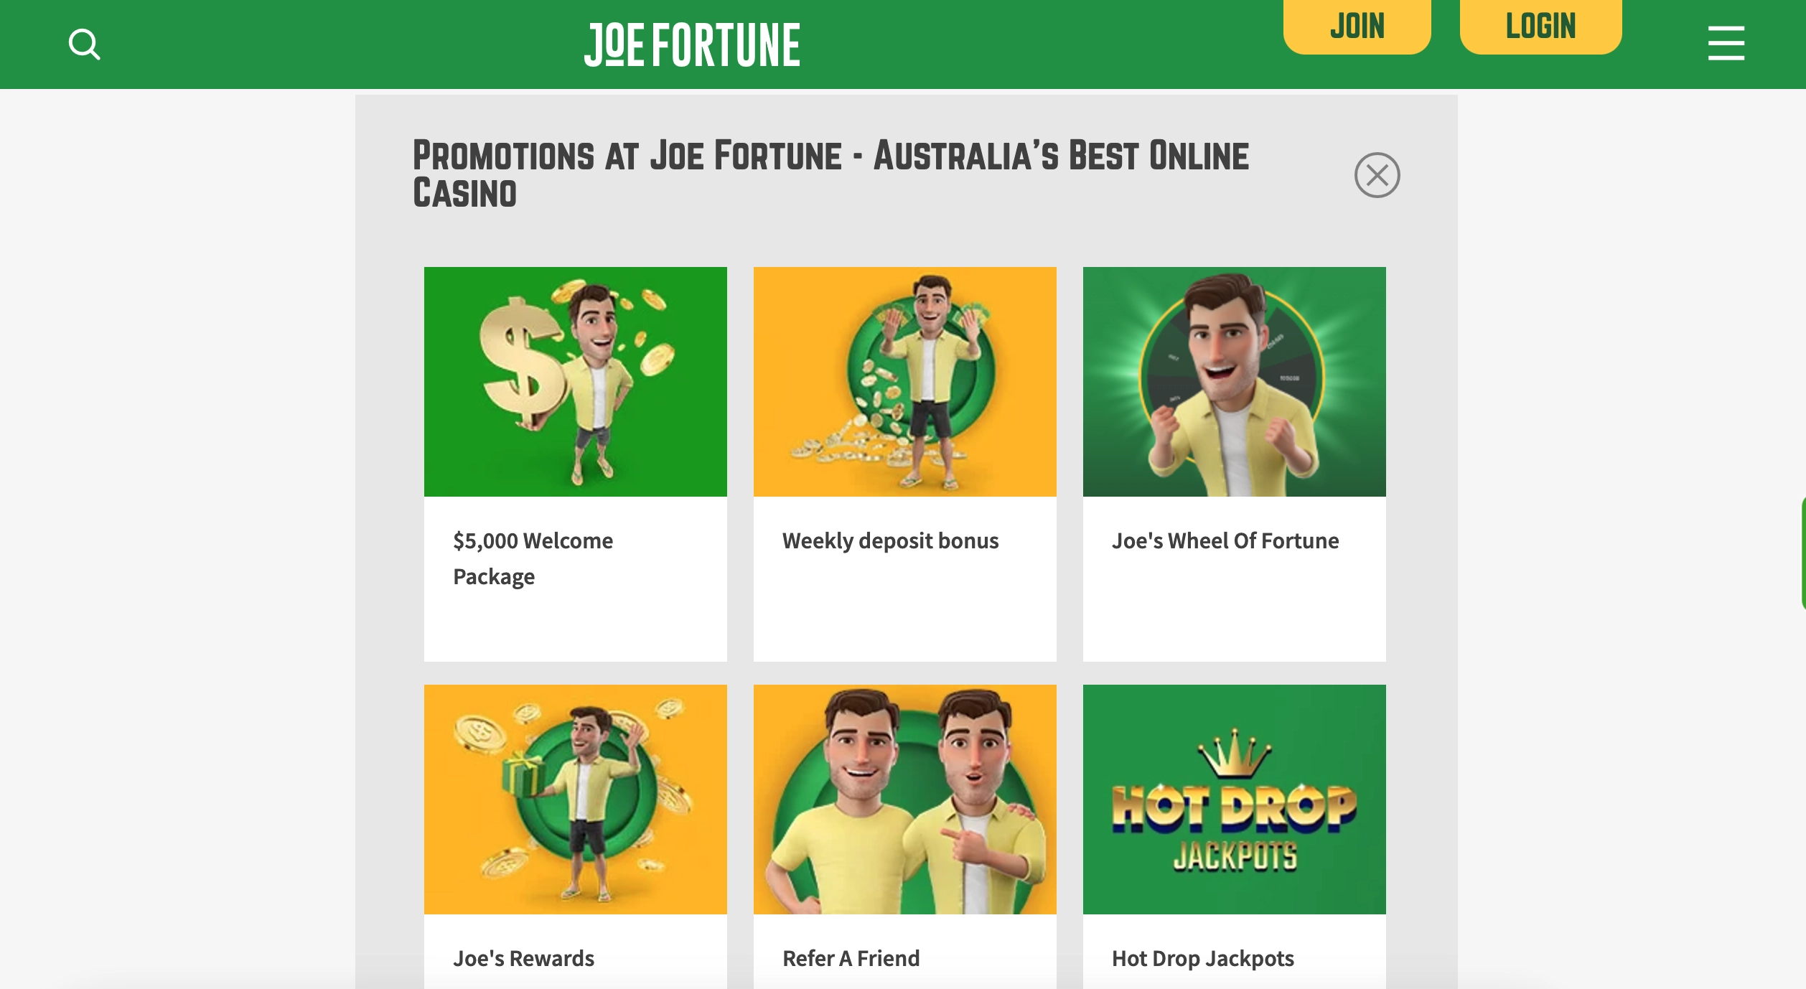Open the Joe's Rewards gift image
1806x989 pixels.
click(576, 800)
